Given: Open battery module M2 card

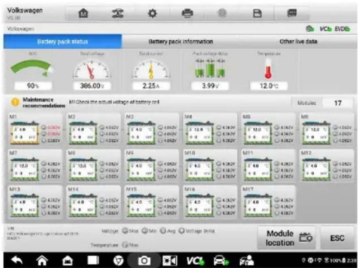Looking at the screenshot, I should tap(94, 130).
